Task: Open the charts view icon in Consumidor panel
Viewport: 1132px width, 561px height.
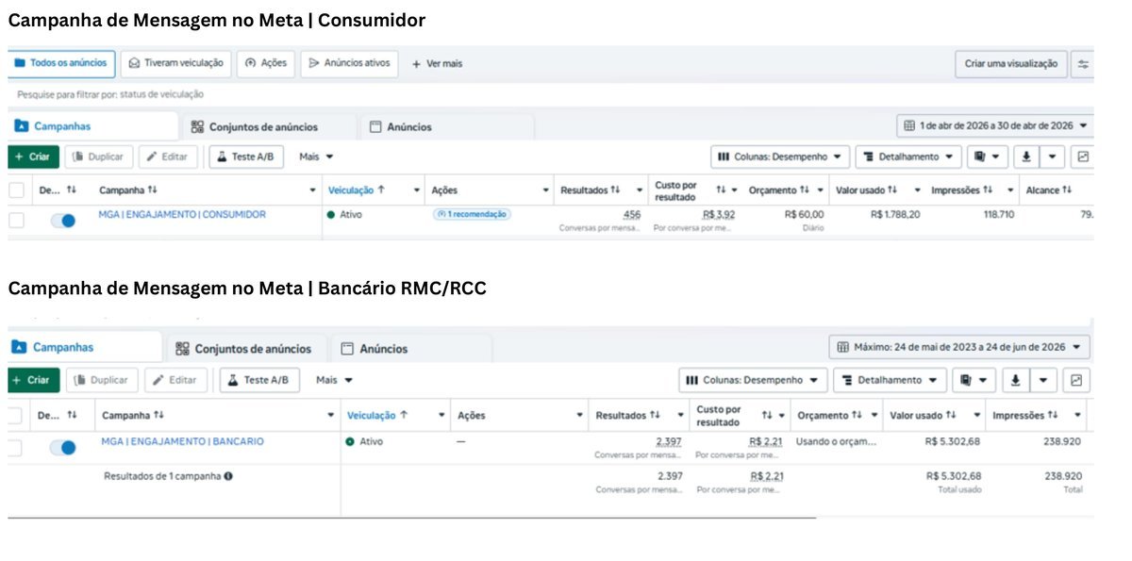Action: (x=1083, y=157)
